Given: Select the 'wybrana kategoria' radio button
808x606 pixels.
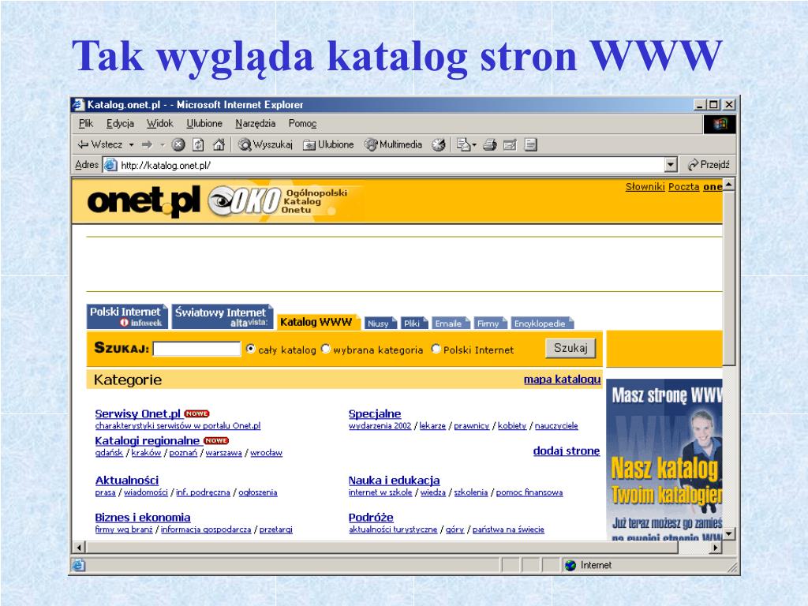Looking at the screenshot, I should pos(326,349).
